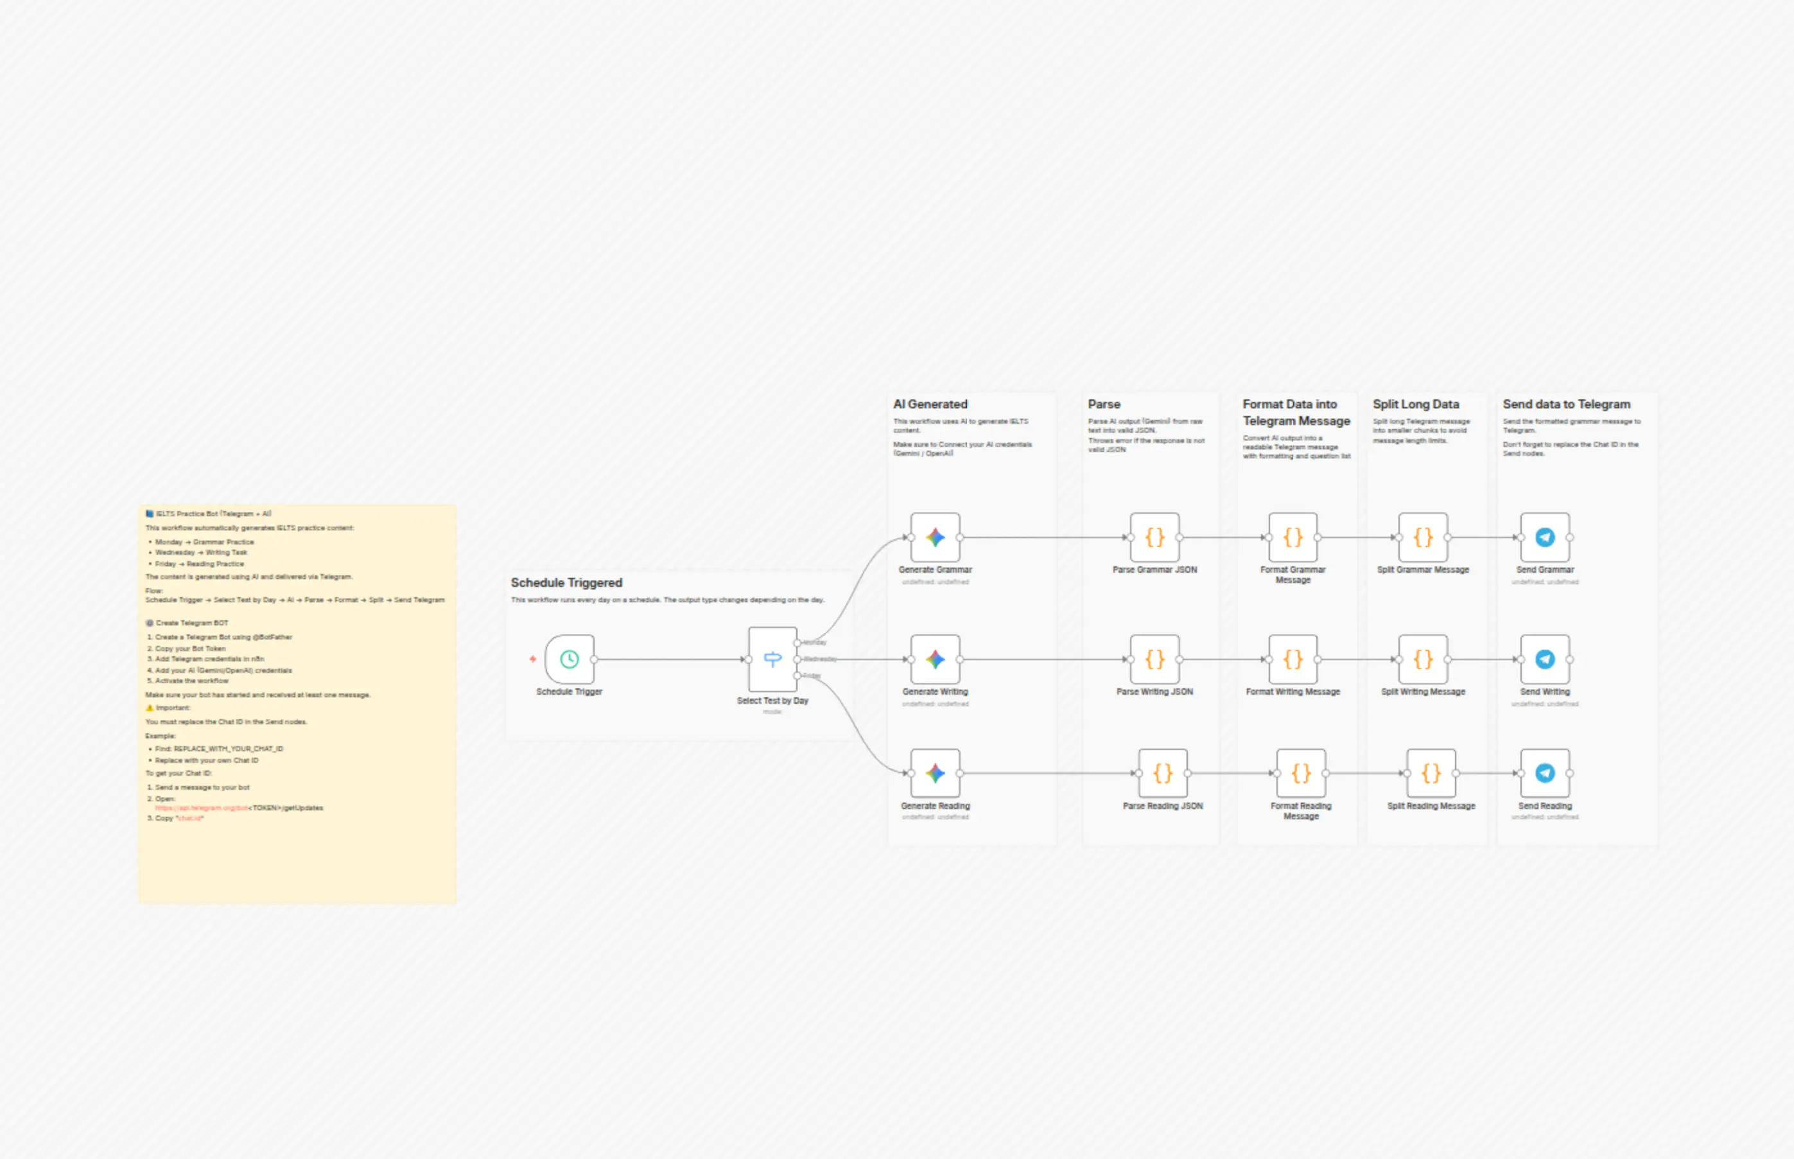
Task: Open the Parse Reading JSON code node
Action: [x=1163, y=773]
